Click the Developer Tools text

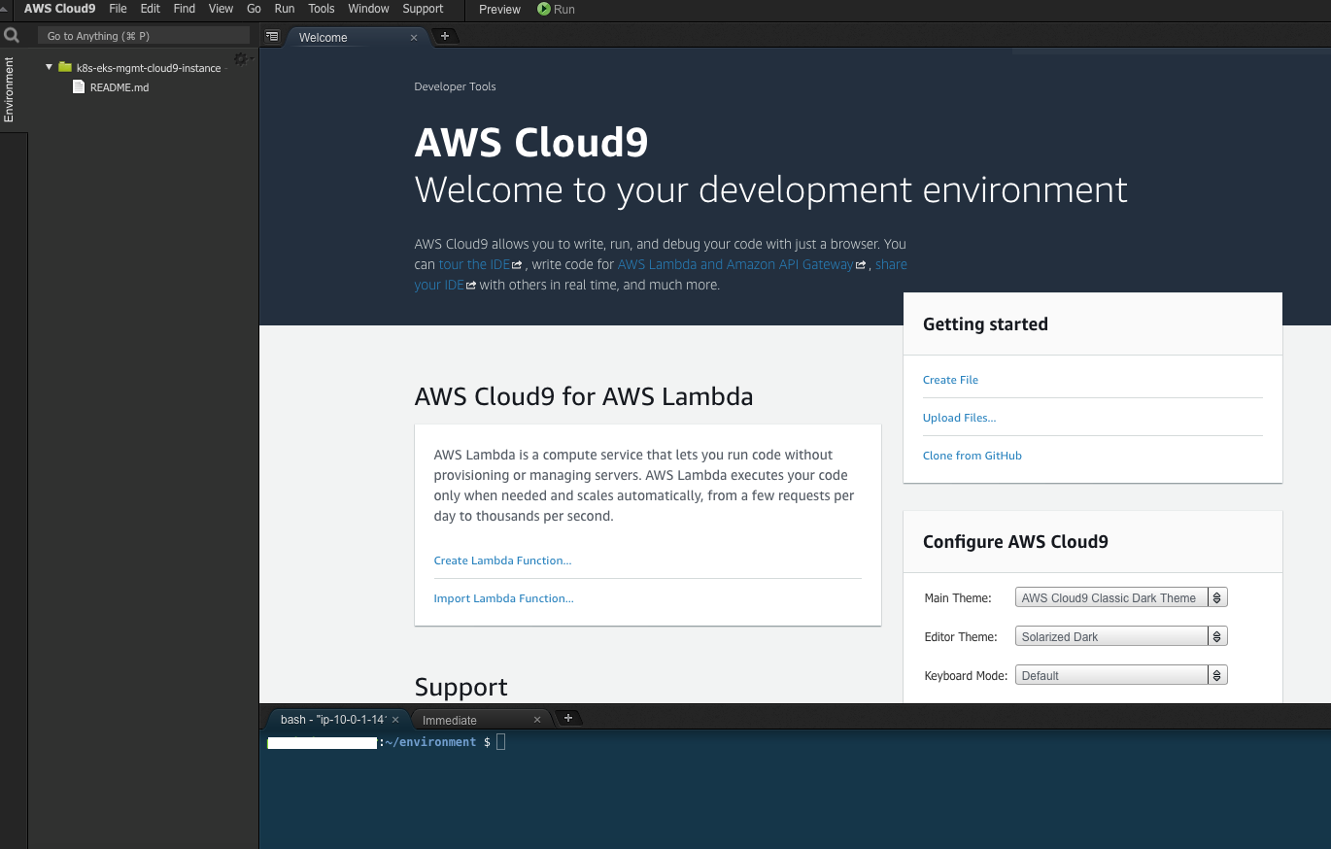[455, 86]
